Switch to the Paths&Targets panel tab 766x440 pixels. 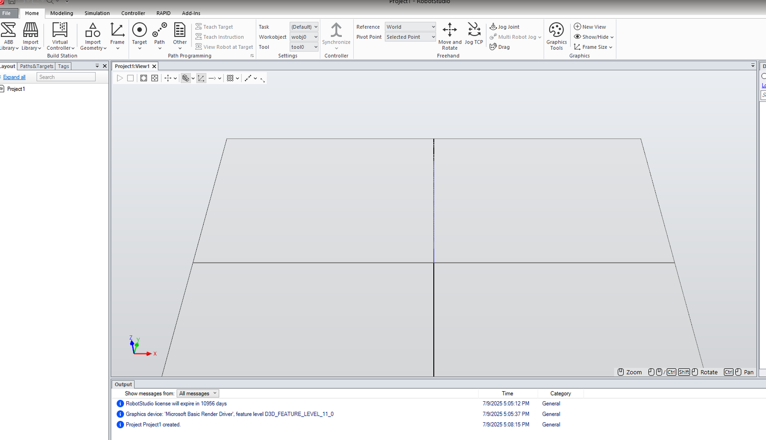(36, 66)
